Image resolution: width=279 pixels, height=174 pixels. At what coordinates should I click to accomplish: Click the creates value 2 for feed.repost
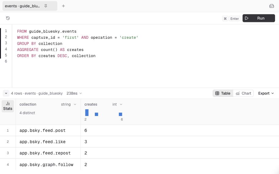86,153
